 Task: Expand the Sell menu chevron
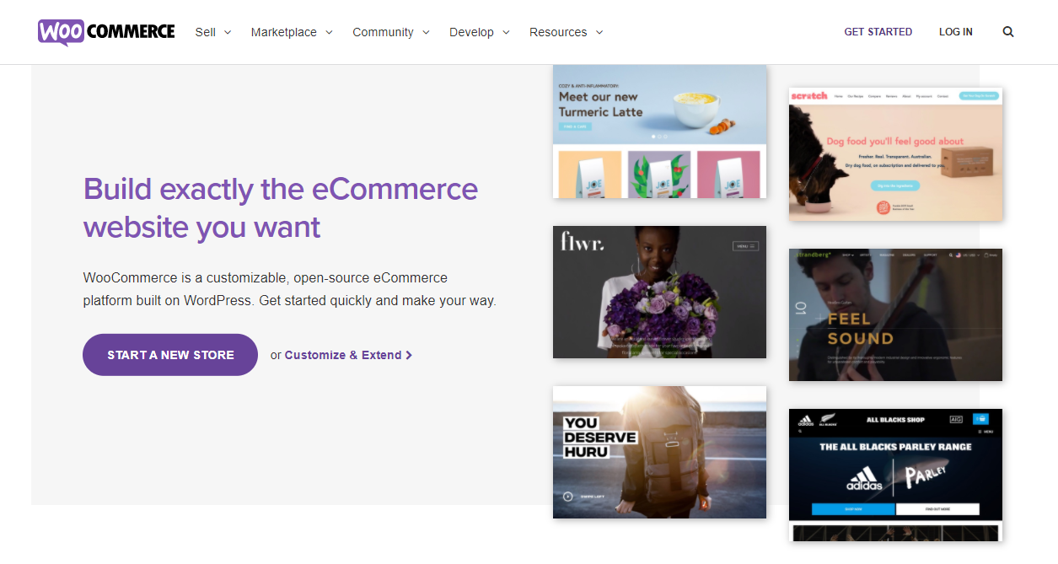pos(228,32)
